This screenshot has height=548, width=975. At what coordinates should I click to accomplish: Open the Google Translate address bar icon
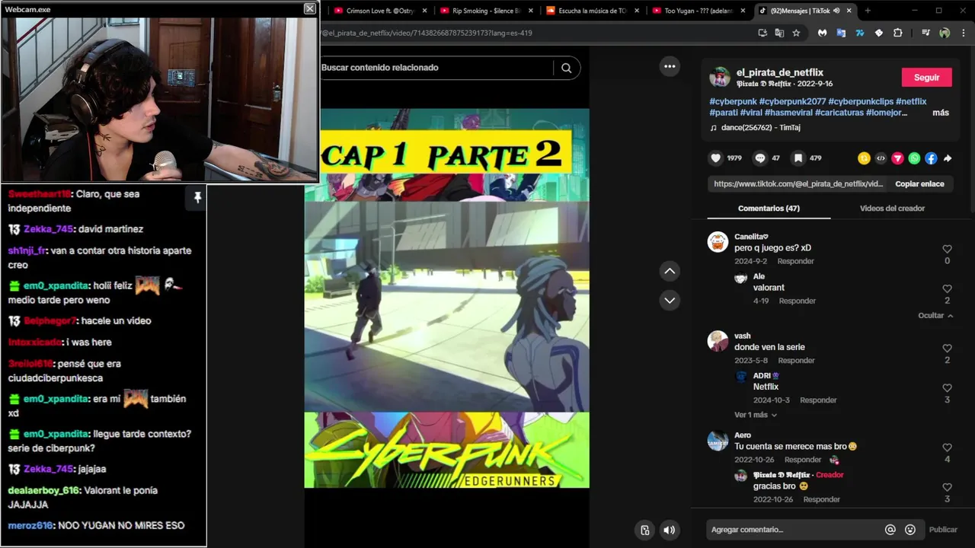(779, 33)
